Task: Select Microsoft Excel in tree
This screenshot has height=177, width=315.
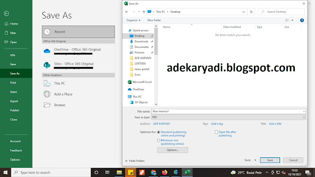Action: (x=140, y=82)
